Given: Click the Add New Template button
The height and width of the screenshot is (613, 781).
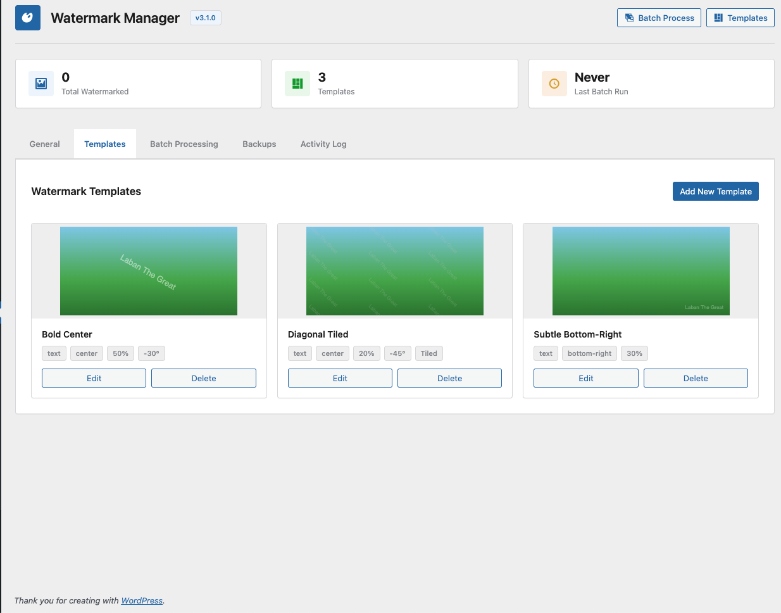Looking at the screenshot, I should coord(715,191).
